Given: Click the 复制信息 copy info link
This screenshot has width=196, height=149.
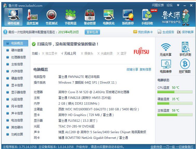Looking at the screenshot, I should pos(145,69).
